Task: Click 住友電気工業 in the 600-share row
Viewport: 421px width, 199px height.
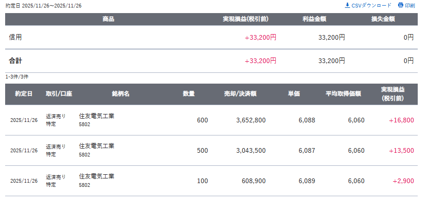Action: point(97,116)
